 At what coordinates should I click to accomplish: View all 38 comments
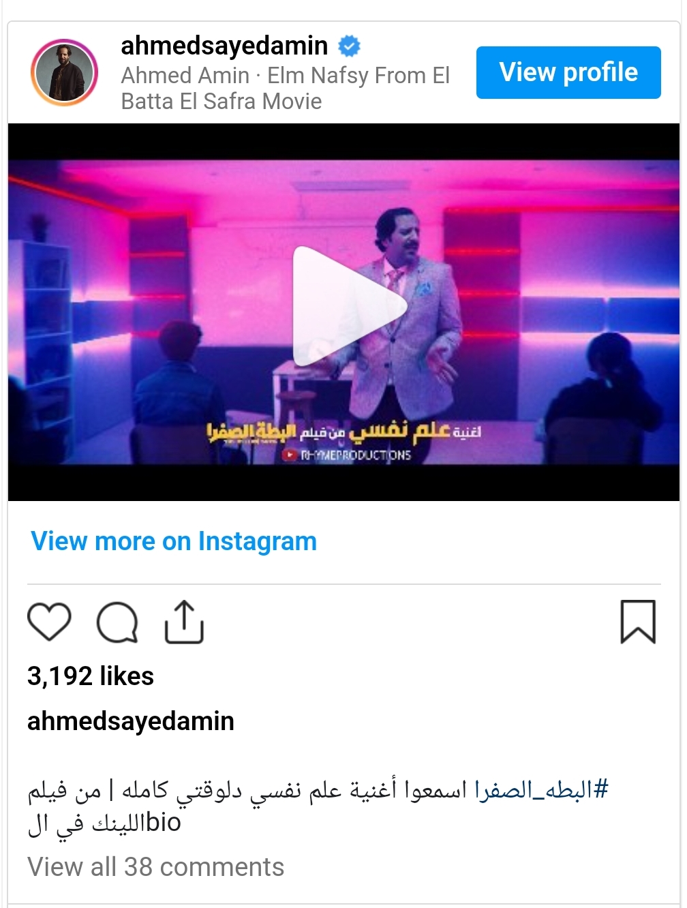(155, 867)
